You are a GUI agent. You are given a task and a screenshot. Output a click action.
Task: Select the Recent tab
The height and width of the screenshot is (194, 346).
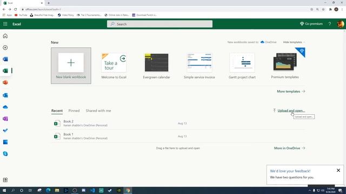(57, 110)
